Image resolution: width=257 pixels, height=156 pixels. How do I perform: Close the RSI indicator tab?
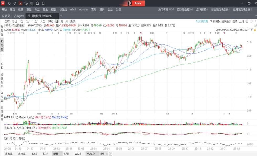107,154
